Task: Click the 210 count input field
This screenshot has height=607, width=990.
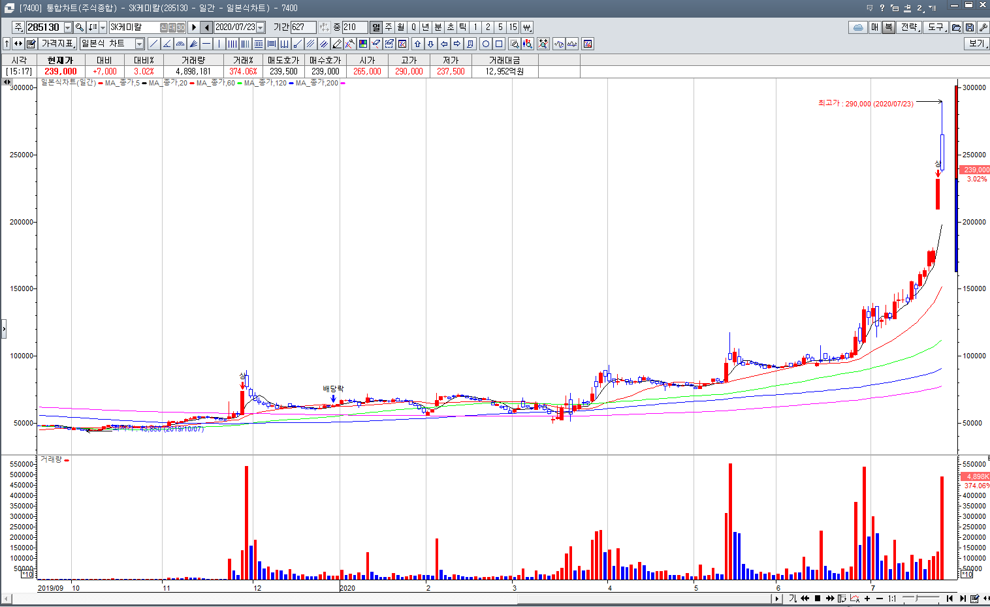Action: pos(355,27)
